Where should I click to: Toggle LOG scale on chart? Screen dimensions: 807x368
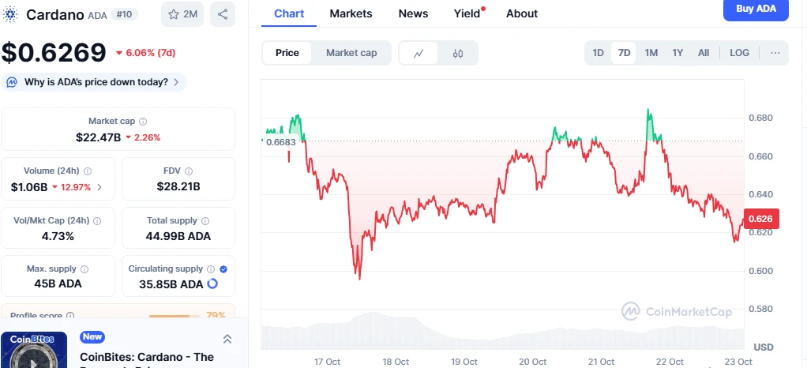tap(740, 53)
